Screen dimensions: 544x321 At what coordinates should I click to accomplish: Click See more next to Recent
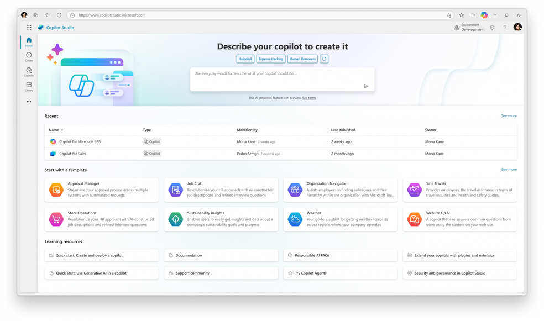pyautogui.click(x=509, y=116)
